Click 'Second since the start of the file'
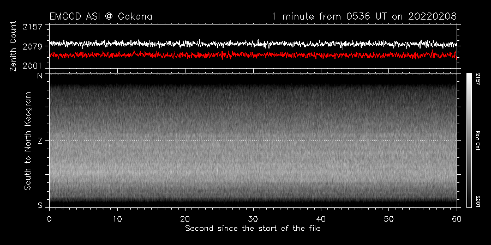The height and width of the screenshot is (245, 491). pos(253,229)
